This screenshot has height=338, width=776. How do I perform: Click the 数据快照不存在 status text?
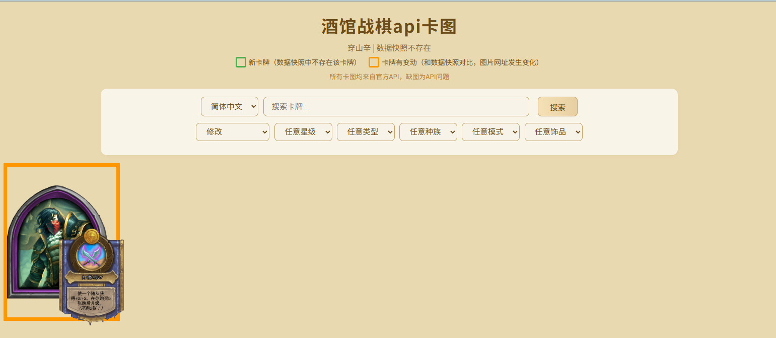pos(404,48)
